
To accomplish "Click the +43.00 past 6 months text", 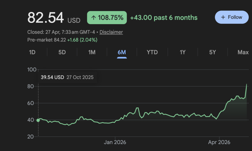I will (164, 18).
